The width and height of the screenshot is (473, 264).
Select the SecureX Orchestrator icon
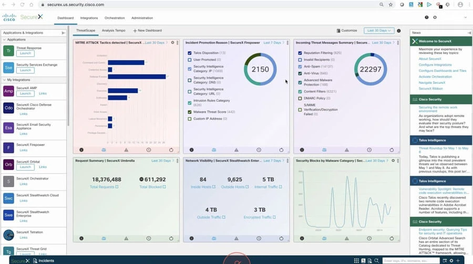[8, 182]
